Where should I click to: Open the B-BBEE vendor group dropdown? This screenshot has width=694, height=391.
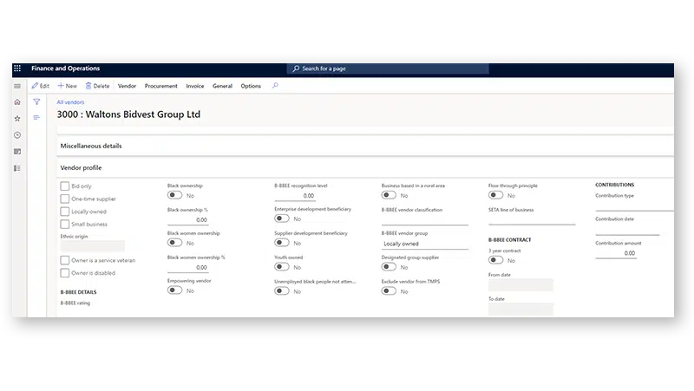click(423, 244)
